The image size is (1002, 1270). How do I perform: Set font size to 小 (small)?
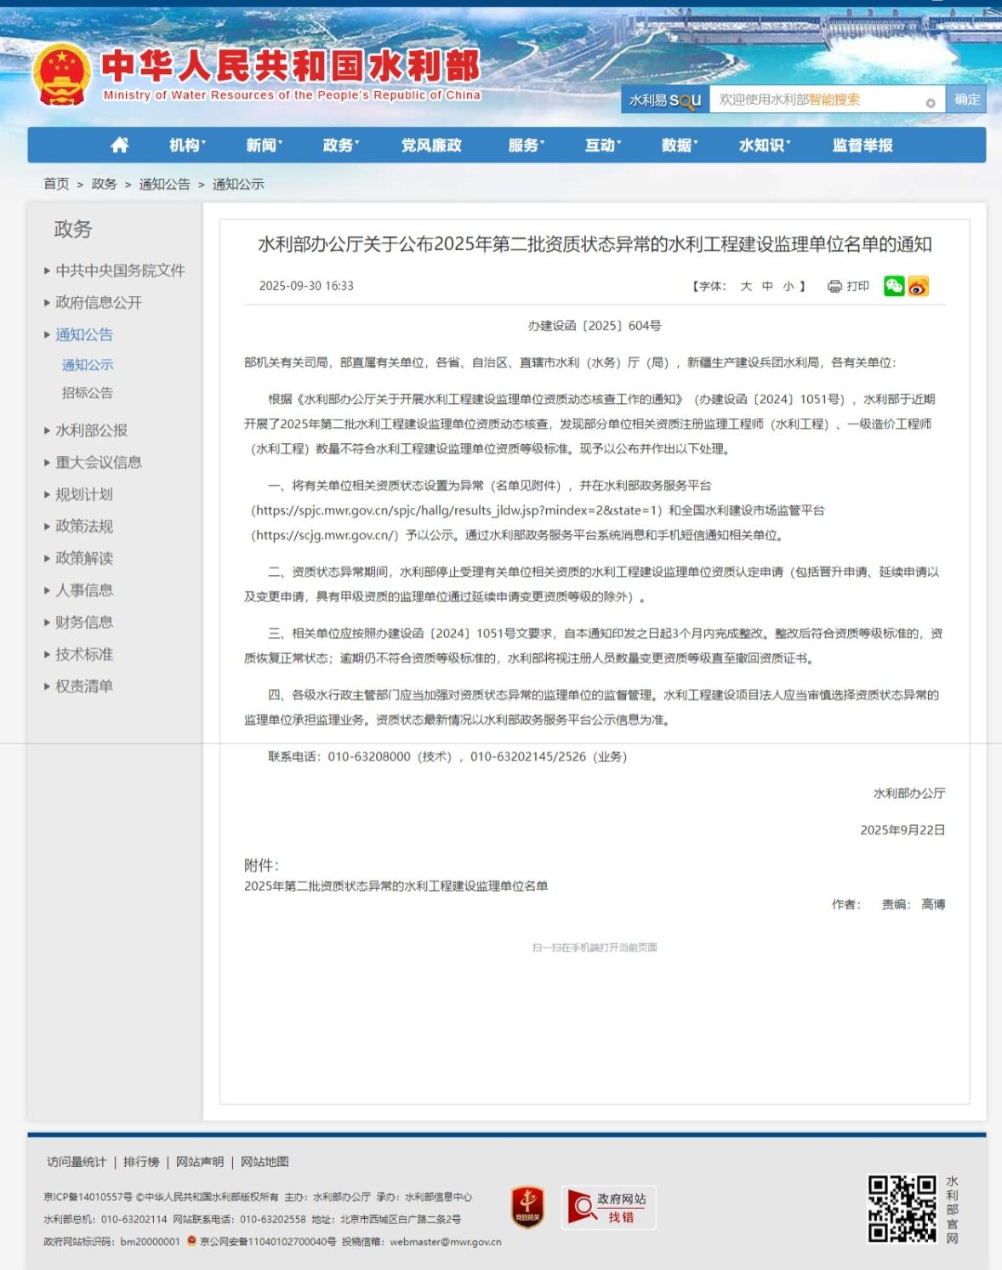(789, 287)
